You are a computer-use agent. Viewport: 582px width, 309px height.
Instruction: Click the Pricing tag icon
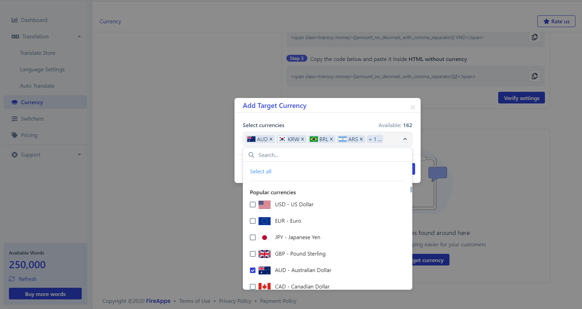point(14,135)
